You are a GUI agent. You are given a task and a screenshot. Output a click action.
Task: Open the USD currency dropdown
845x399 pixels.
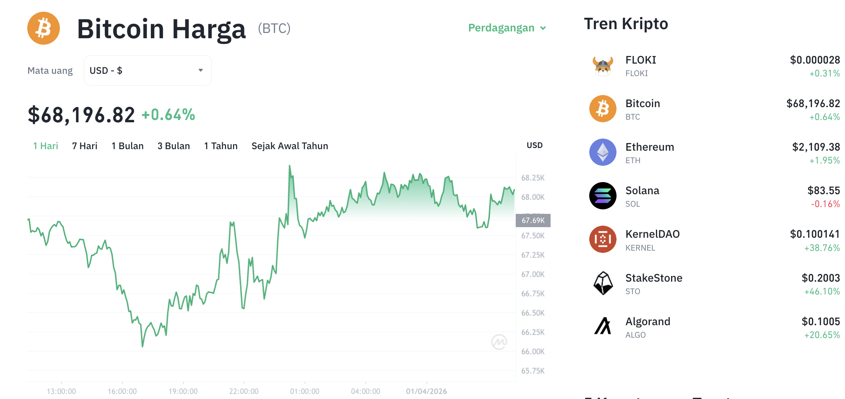click(x=147, y=70)
